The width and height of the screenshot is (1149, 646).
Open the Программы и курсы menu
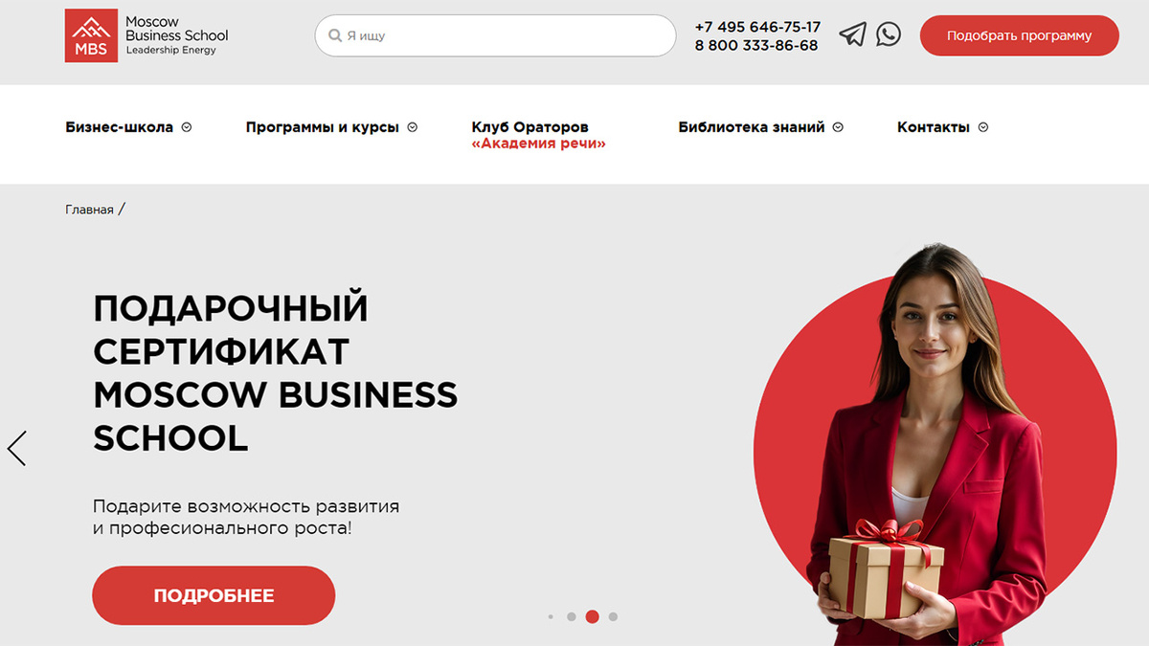tap(323, 127)
